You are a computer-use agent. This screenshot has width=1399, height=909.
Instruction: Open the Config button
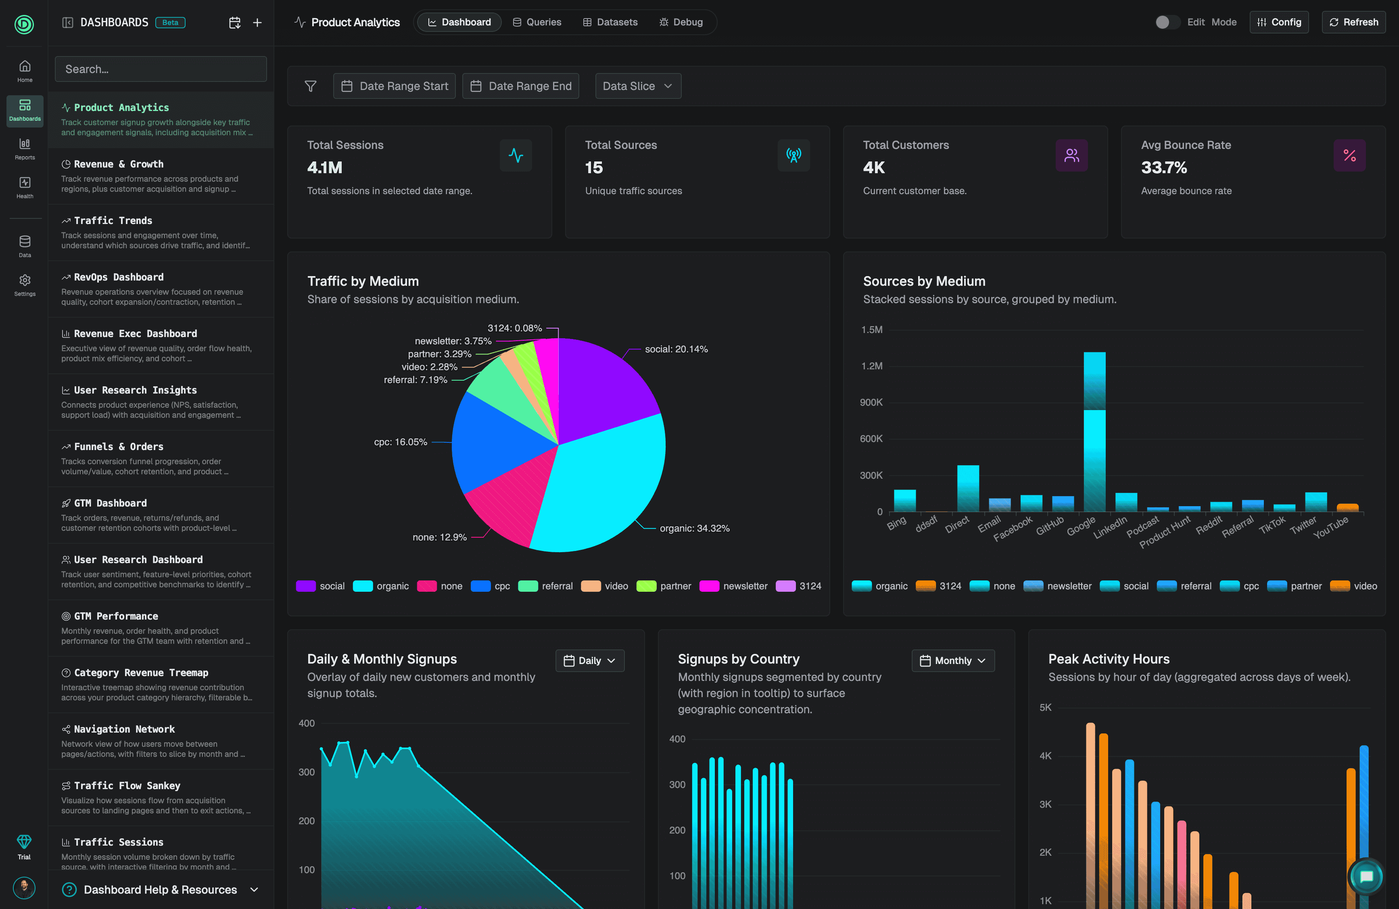click(1278, 22)
